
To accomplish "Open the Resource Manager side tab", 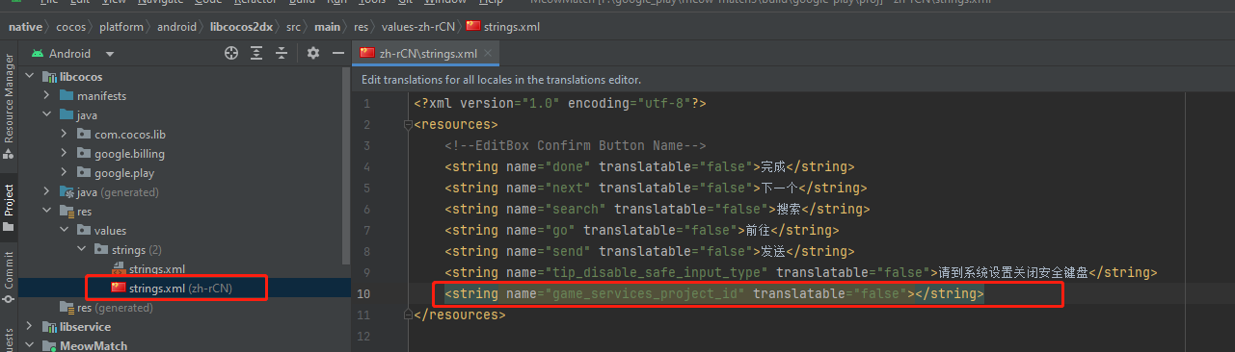I will click(9, 106).
